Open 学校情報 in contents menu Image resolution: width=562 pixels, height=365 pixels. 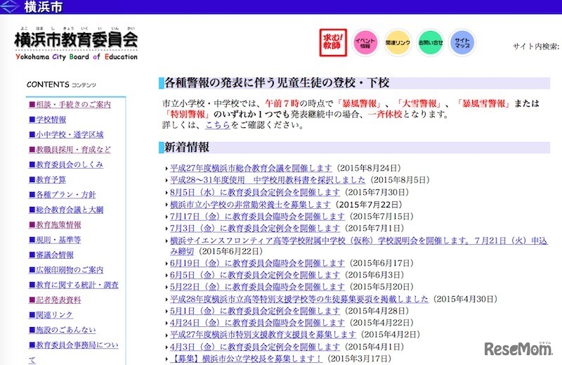click(48, 120)
